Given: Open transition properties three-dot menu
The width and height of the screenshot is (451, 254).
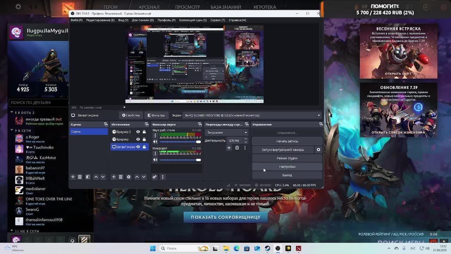Looking at the screenshot, I should click(245, 148).
